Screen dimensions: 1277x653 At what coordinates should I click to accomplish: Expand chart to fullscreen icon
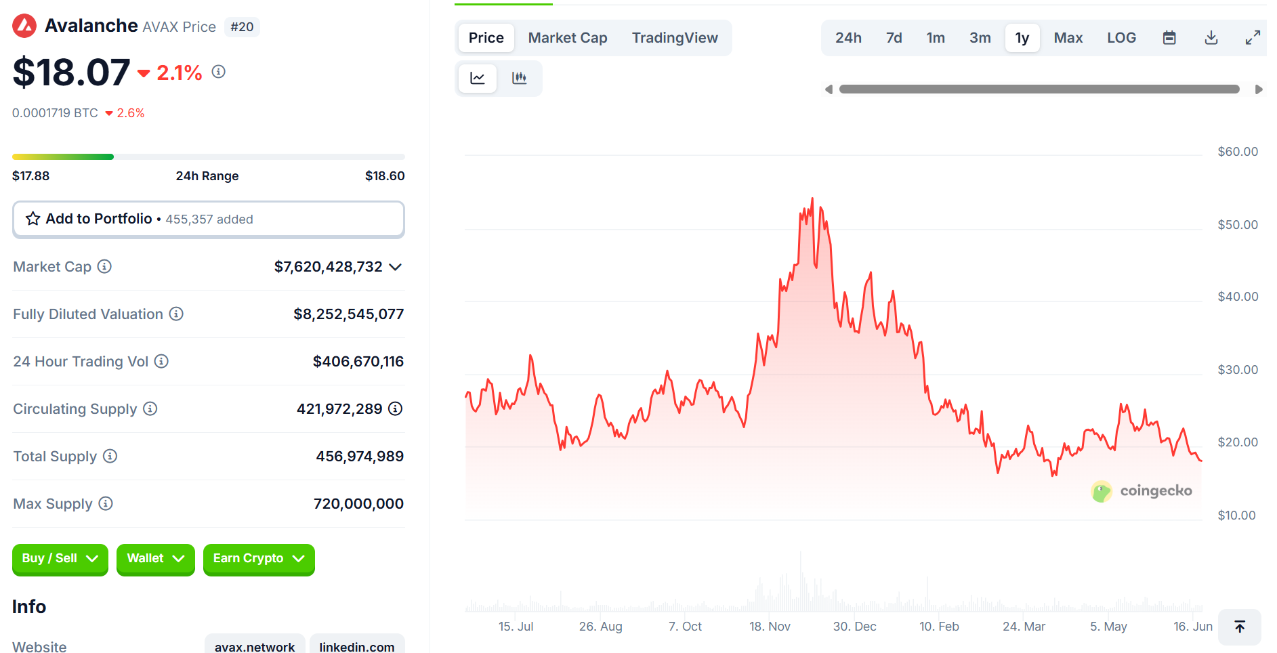[x=1253, y=38]
